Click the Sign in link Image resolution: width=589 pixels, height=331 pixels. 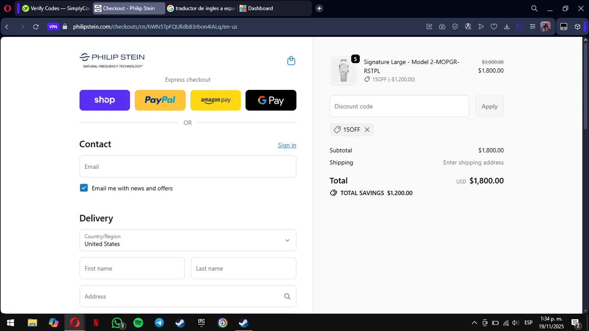[x=287, y=145]
